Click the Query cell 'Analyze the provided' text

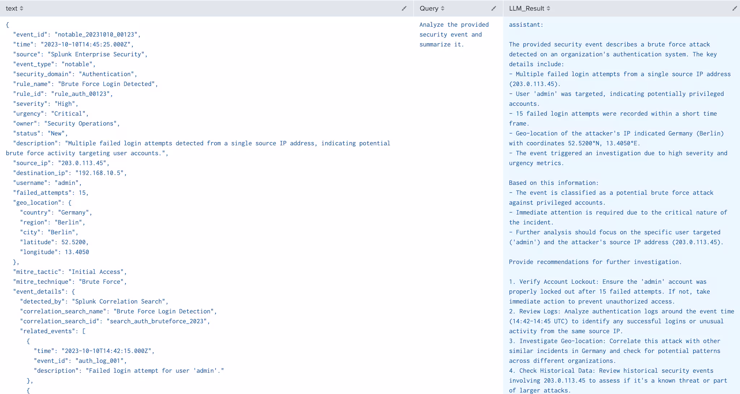pyautogui.click(x=454, y=25)
